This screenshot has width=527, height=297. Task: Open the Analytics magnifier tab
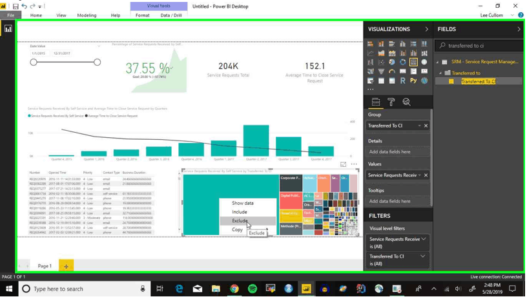coord(406,102)
